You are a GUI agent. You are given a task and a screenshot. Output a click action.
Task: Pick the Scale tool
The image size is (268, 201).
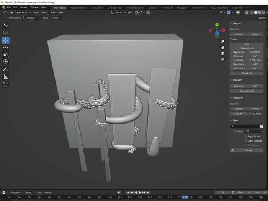(6, 54)
